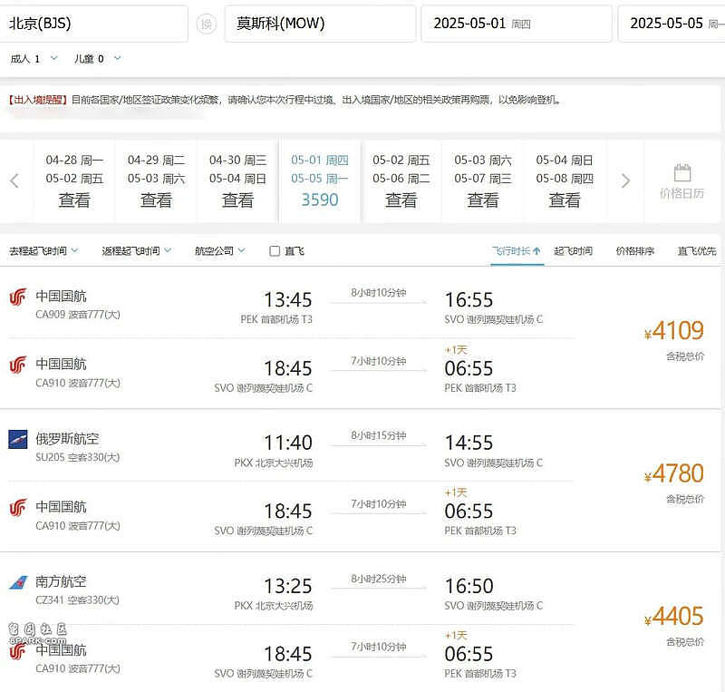725x692 pixels.
Task: Edit destination city 莫斯科(MOW) field
Action: click(x=320, y=24)
